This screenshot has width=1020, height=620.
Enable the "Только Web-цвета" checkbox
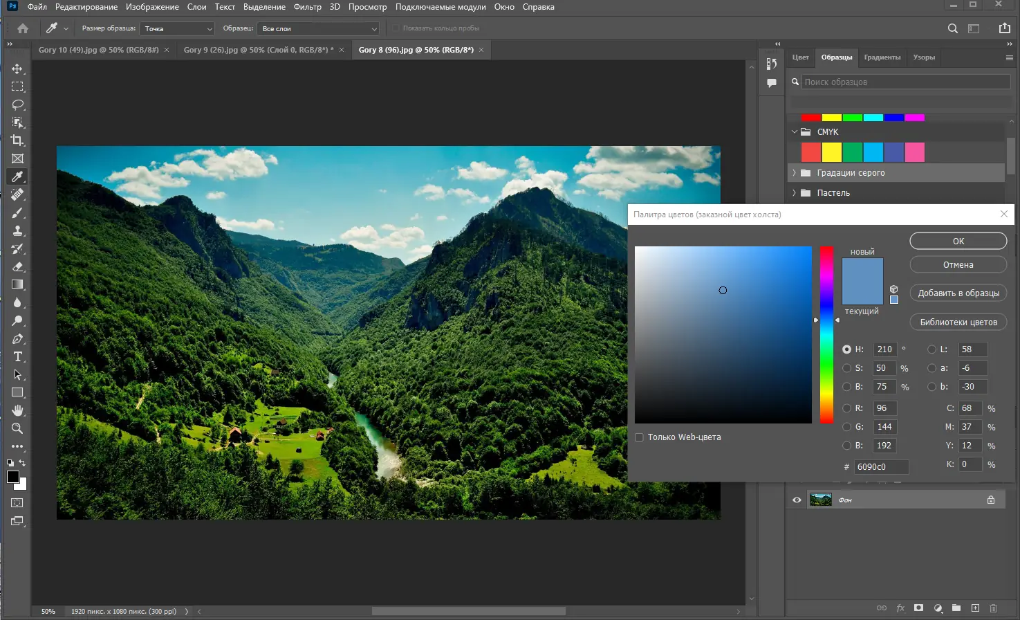tap(639, 437)
